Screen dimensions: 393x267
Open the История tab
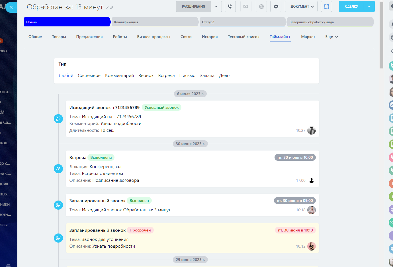click(210, 37)
